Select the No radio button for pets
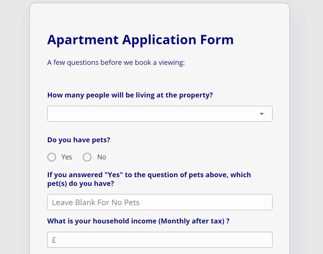This screenshot has height=254, width=323. click(87, 157)
